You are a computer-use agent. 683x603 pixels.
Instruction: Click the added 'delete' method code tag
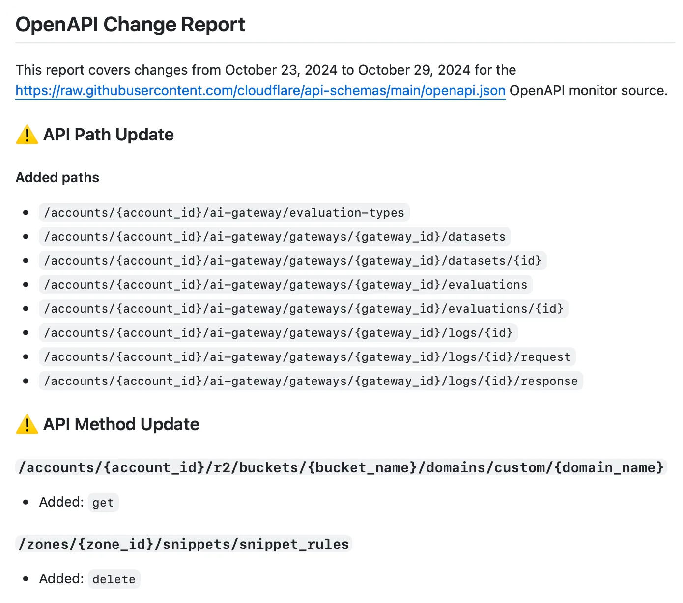click(114, 579)
